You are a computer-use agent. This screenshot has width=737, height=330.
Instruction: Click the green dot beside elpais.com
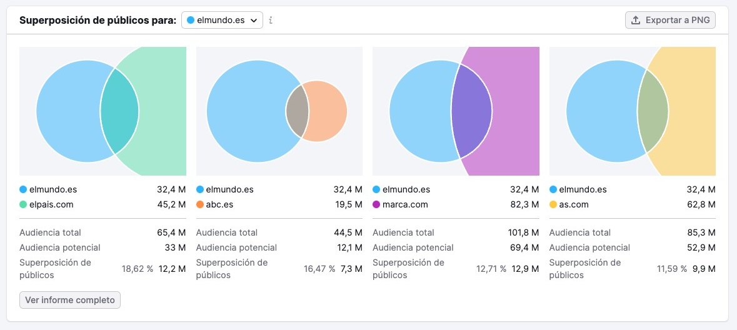[x=23, y=204]
